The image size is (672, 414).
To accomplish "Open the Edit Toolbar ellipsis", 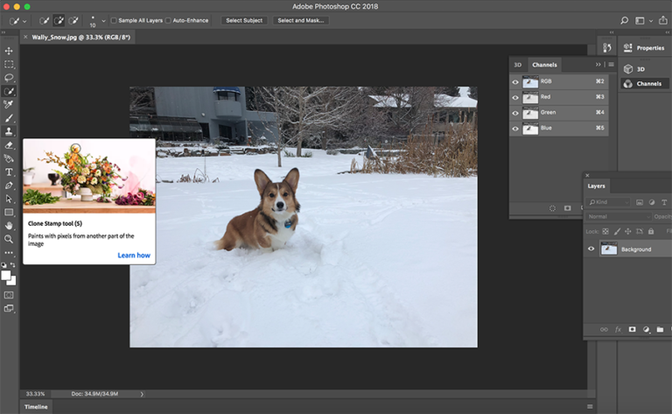I will coord(9,252).
